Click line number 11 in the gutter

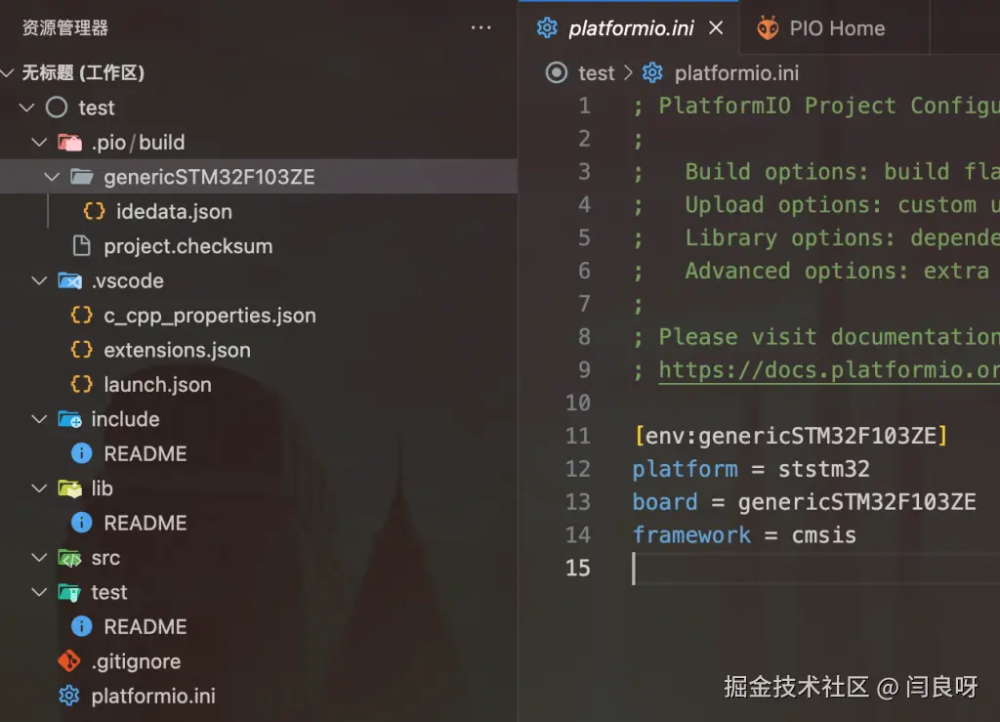(x=578, y=437)
